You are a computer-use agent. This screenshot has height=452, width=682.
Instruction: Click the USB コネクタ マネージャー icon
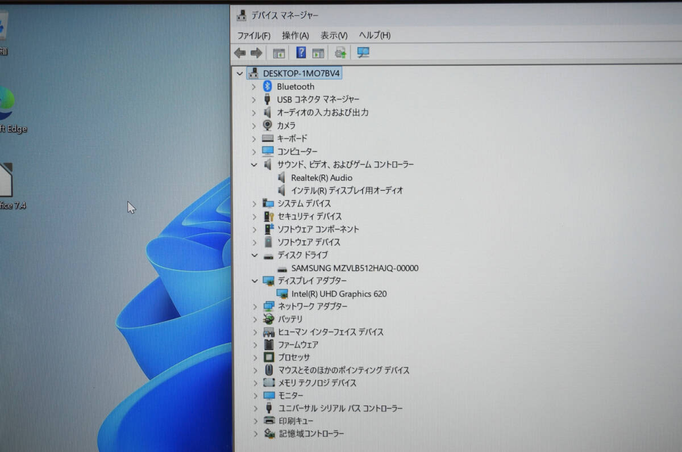(268, 99)
